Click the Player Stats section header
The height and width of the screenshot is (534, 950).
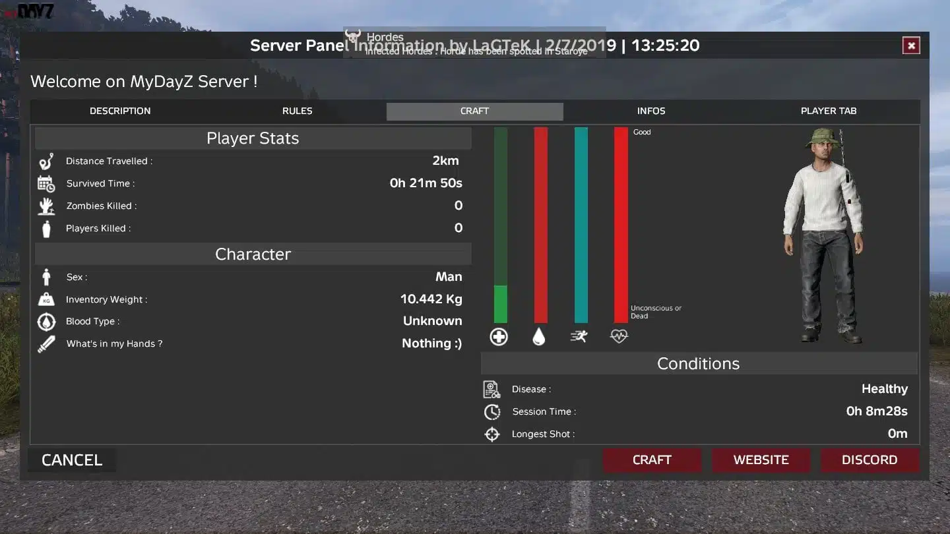pyautogui.click(x=253, y=138)
